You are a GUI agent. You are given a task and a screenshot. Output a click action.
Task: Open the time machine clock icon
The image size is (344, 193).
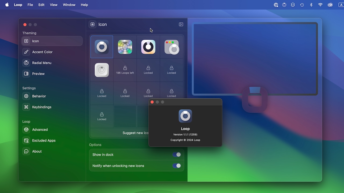(302, 5)
